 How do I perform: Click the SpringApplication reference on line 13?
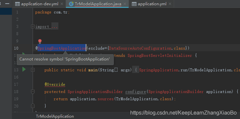159,70
